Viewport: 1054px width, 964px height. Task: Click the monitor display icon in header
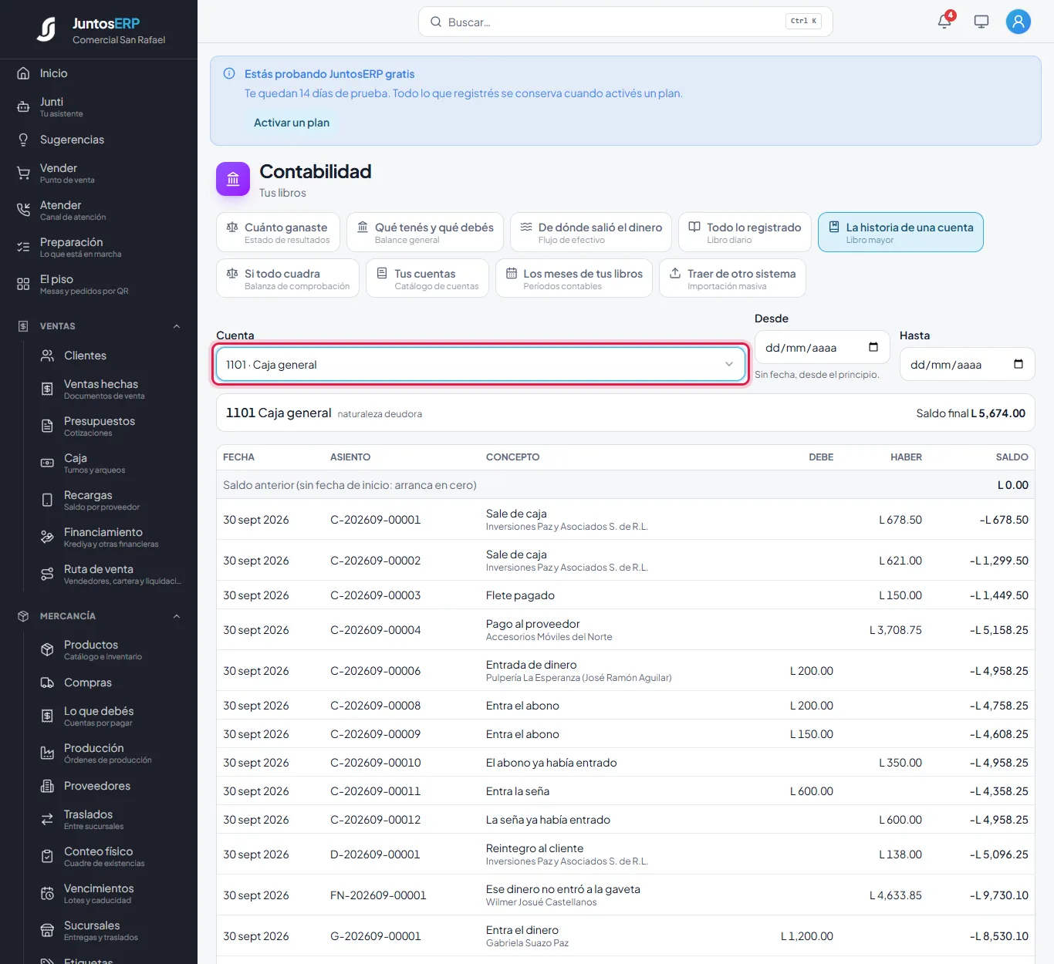(x=981, y=22)
